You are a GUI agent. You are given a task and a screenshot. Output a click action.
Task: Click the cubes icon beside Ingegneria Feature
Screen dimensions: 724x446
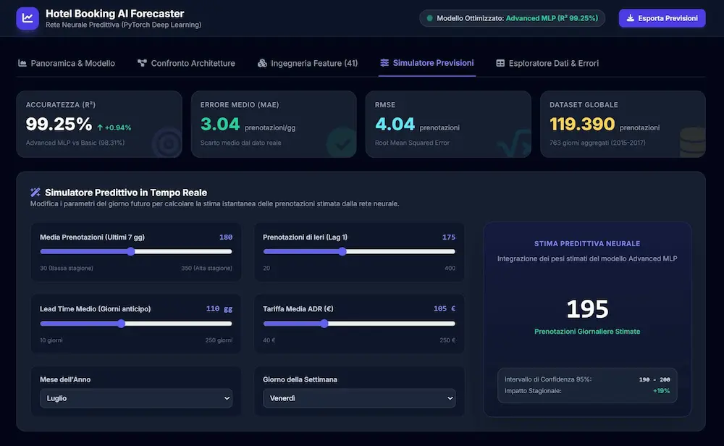(262, 63)
